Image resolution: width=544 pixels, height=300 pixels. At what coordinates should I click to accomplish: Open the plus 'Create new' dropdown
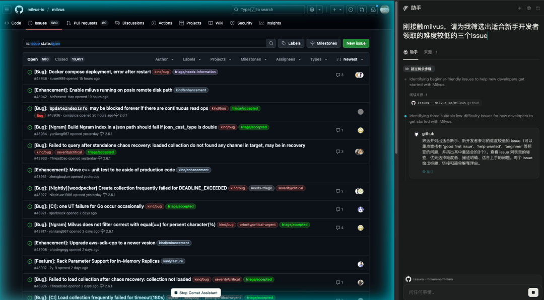point(336,10)
